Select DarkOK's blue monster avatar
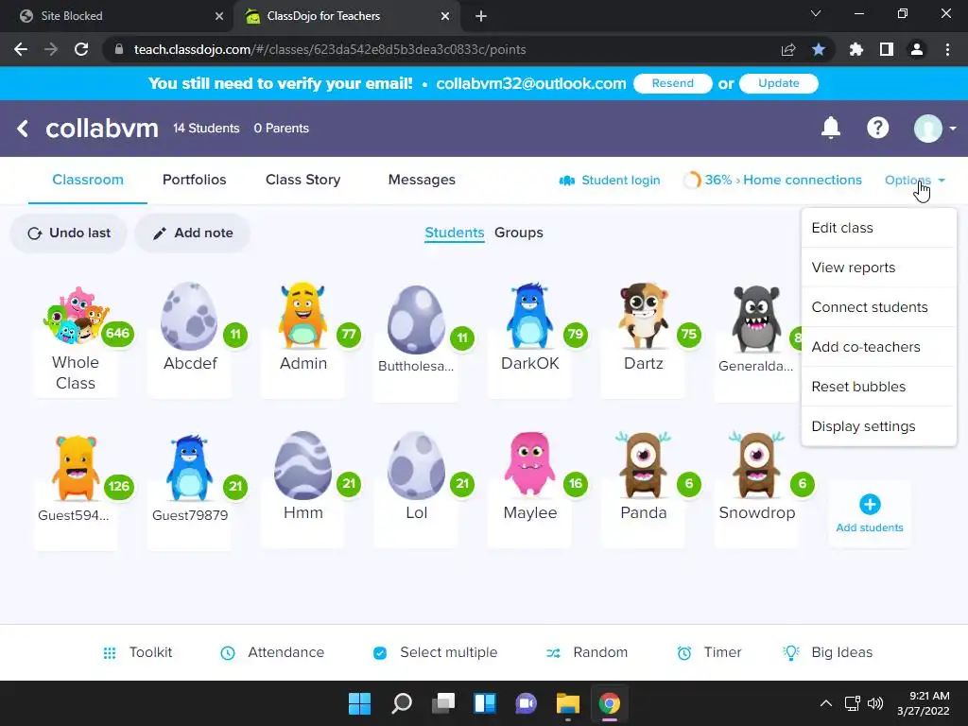968x726 pixels. click(529, 316)
